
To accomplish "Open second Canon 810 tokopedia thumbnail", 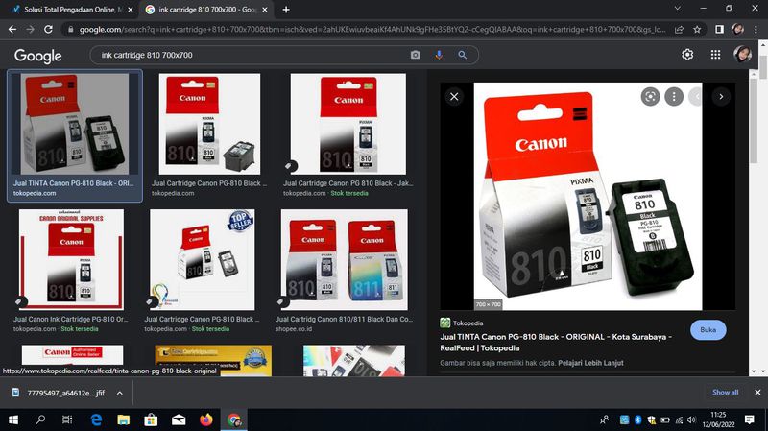I will (x=209, y=124).
